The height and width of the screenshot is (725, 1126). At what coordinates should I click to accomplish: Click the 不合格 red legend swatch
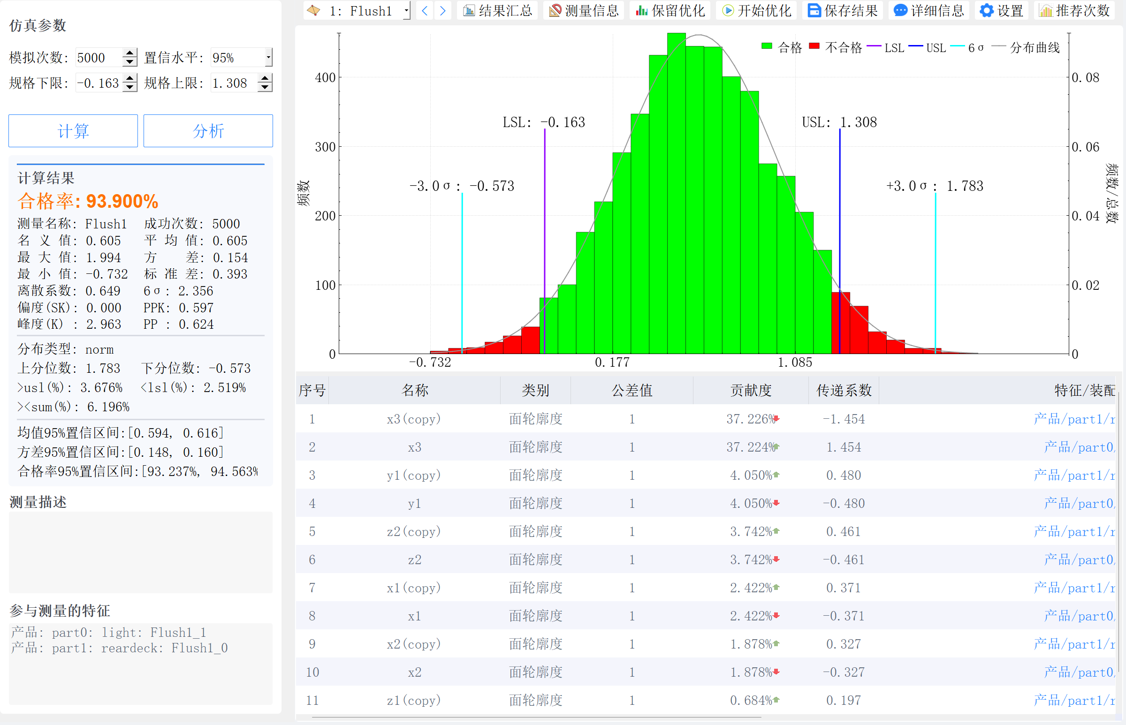pyautogui.click(x=814, y=46)
